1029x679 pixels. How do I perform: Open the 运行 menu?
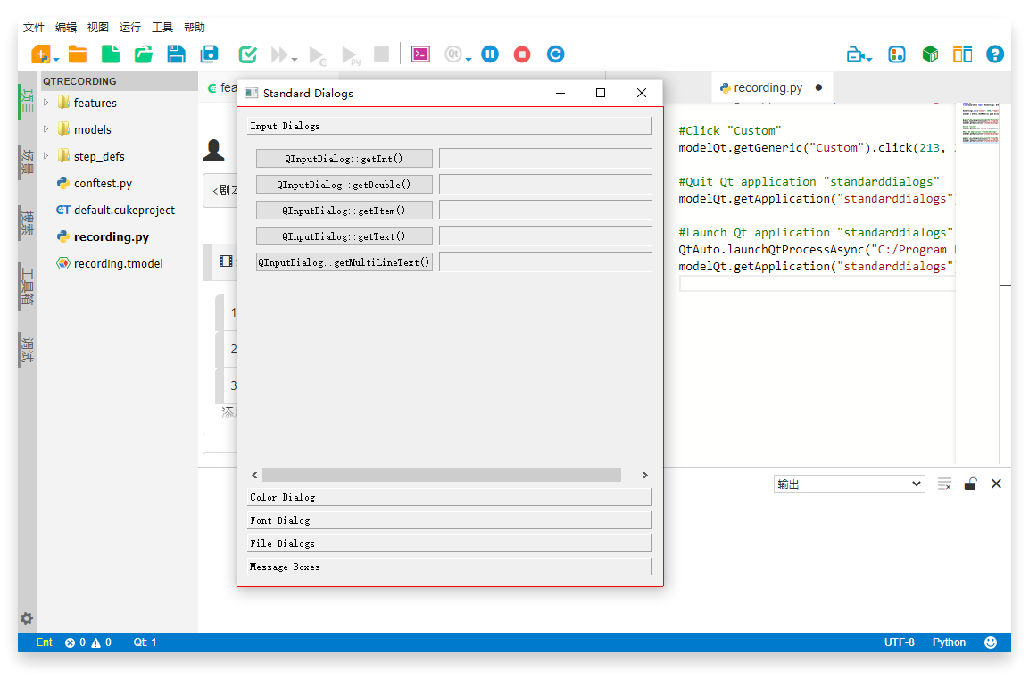(x=129, y=28)
